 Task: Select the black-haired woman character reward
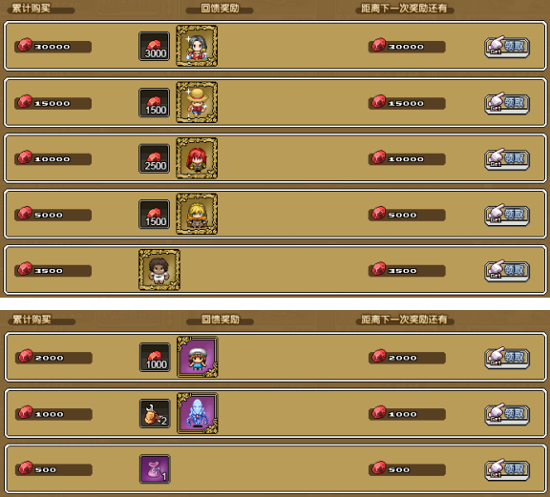pos(197,46)
